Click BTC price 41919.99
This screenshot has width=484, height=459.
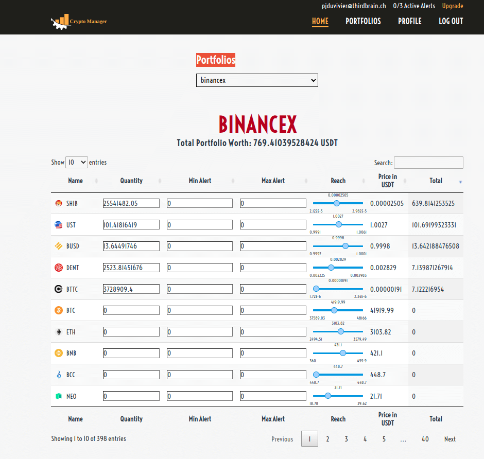click(382, 310)
